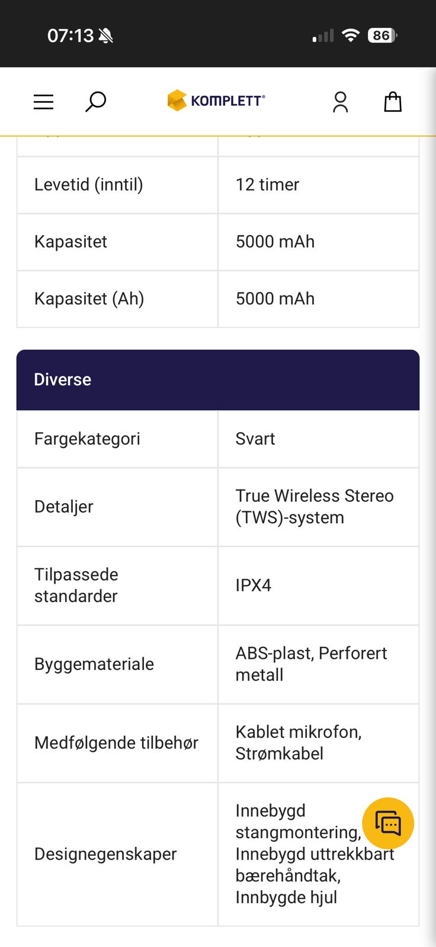Open the hamburger menu
The height and width of the screenshot is (947, 436).
pos(43,102)
